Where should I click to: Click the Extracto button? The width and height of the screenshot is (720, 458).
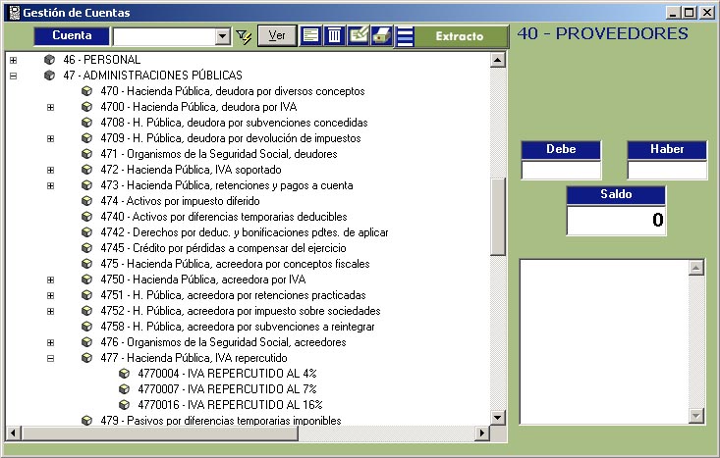pos(459,36)
